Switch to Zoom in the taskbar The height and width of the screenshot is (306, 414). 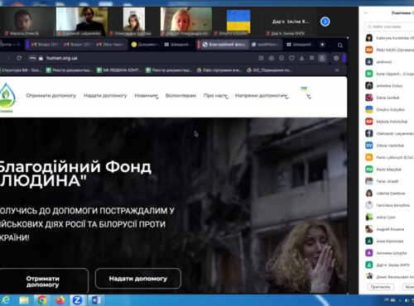(78, 300)
